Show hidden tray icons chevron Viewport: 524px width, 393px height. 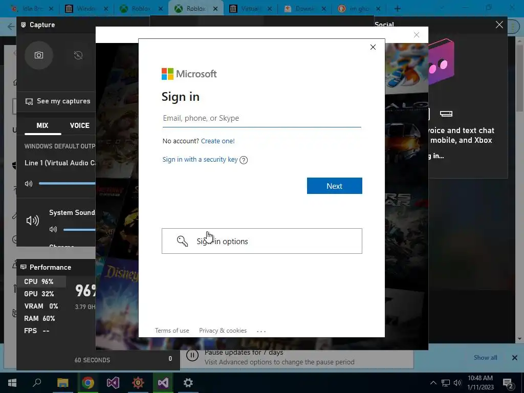433,383
